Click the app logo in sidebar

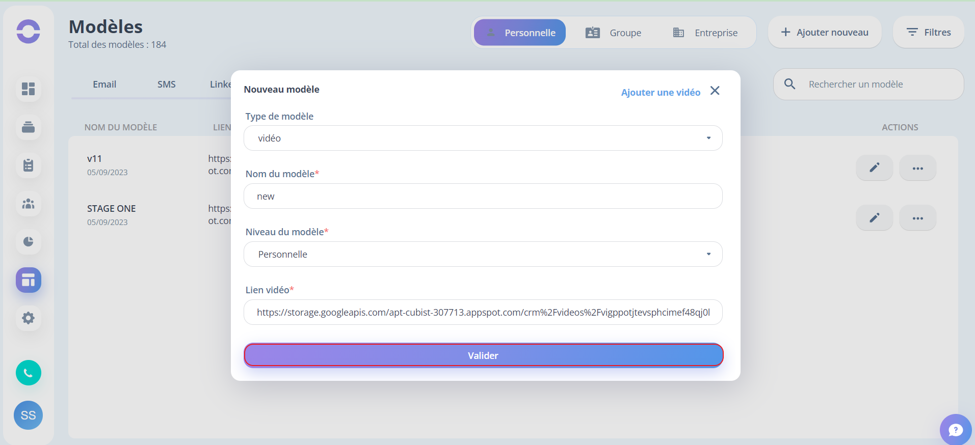28,32
